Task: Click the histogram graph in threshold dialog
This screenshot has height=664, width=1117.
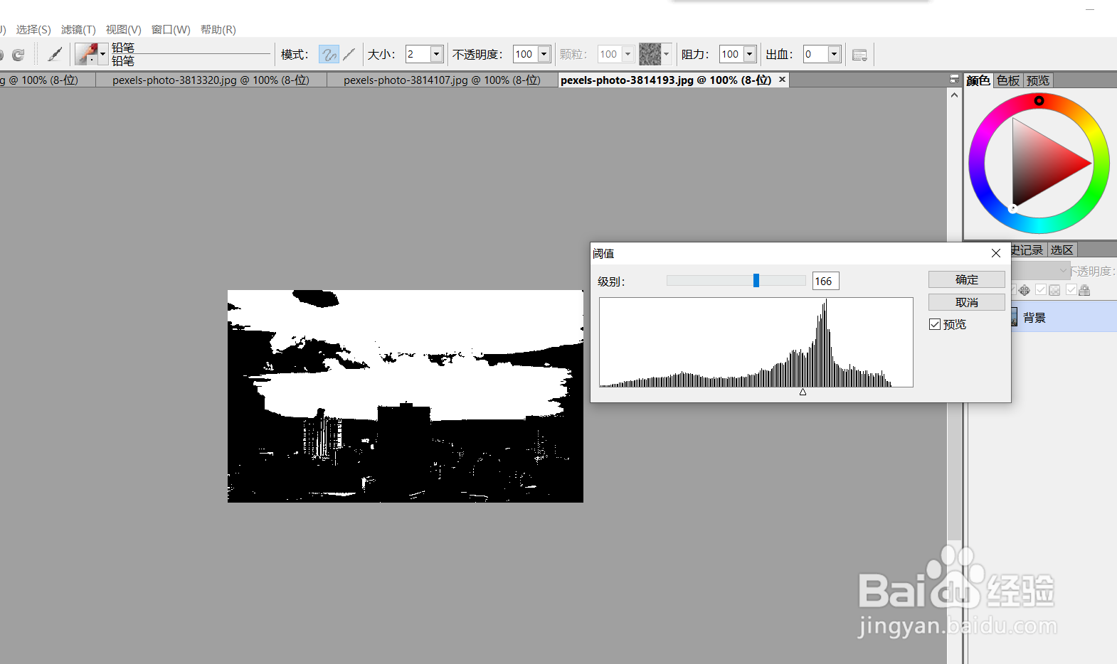Action: coord(756,343)
